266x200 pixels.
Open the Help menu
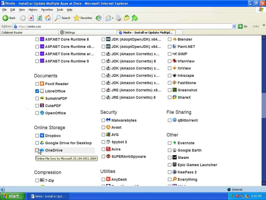coord(69,10)
